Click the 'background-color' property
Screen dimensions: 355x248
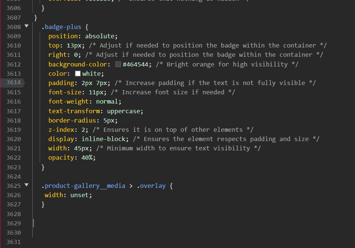[x=78, y=64]
